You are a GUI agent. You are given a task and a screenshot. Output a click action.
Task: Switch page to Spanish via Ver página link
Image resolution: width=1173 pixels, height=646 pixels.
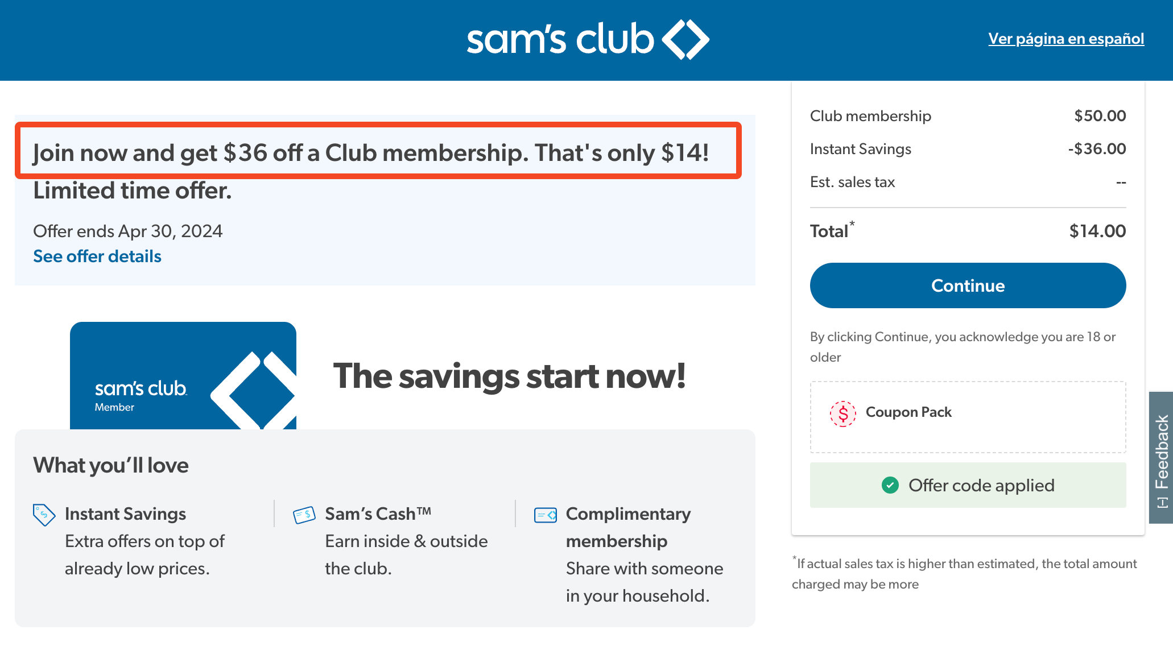[x=1066, y=38]
